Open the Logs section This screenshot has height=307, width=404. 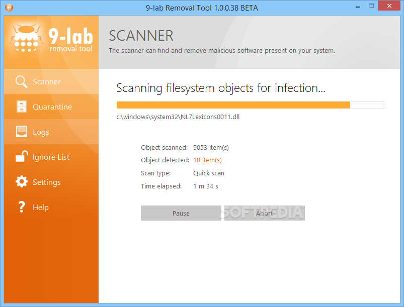(x=51, y=132)
